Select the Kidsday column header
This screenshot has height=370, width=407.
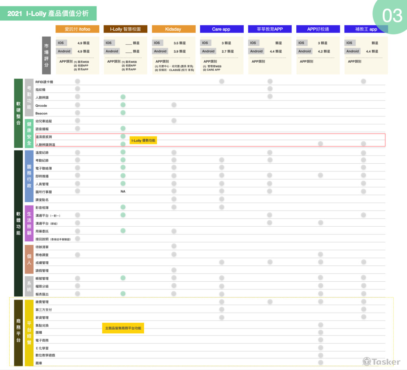(173, 29)
